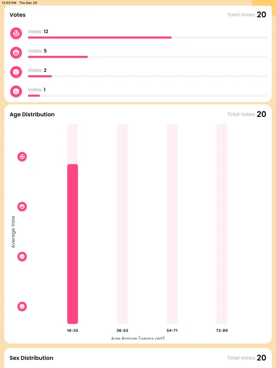The image size is (276, 368).
Task: Click the angry emoji with 2 votes
Action: tap(16, 72)
